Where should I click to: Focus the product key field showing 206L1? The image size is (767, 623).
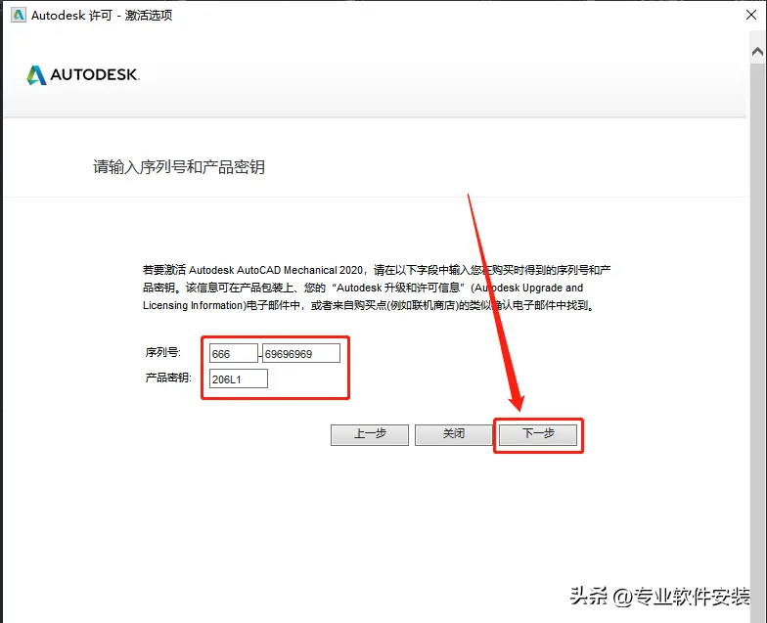239,379
